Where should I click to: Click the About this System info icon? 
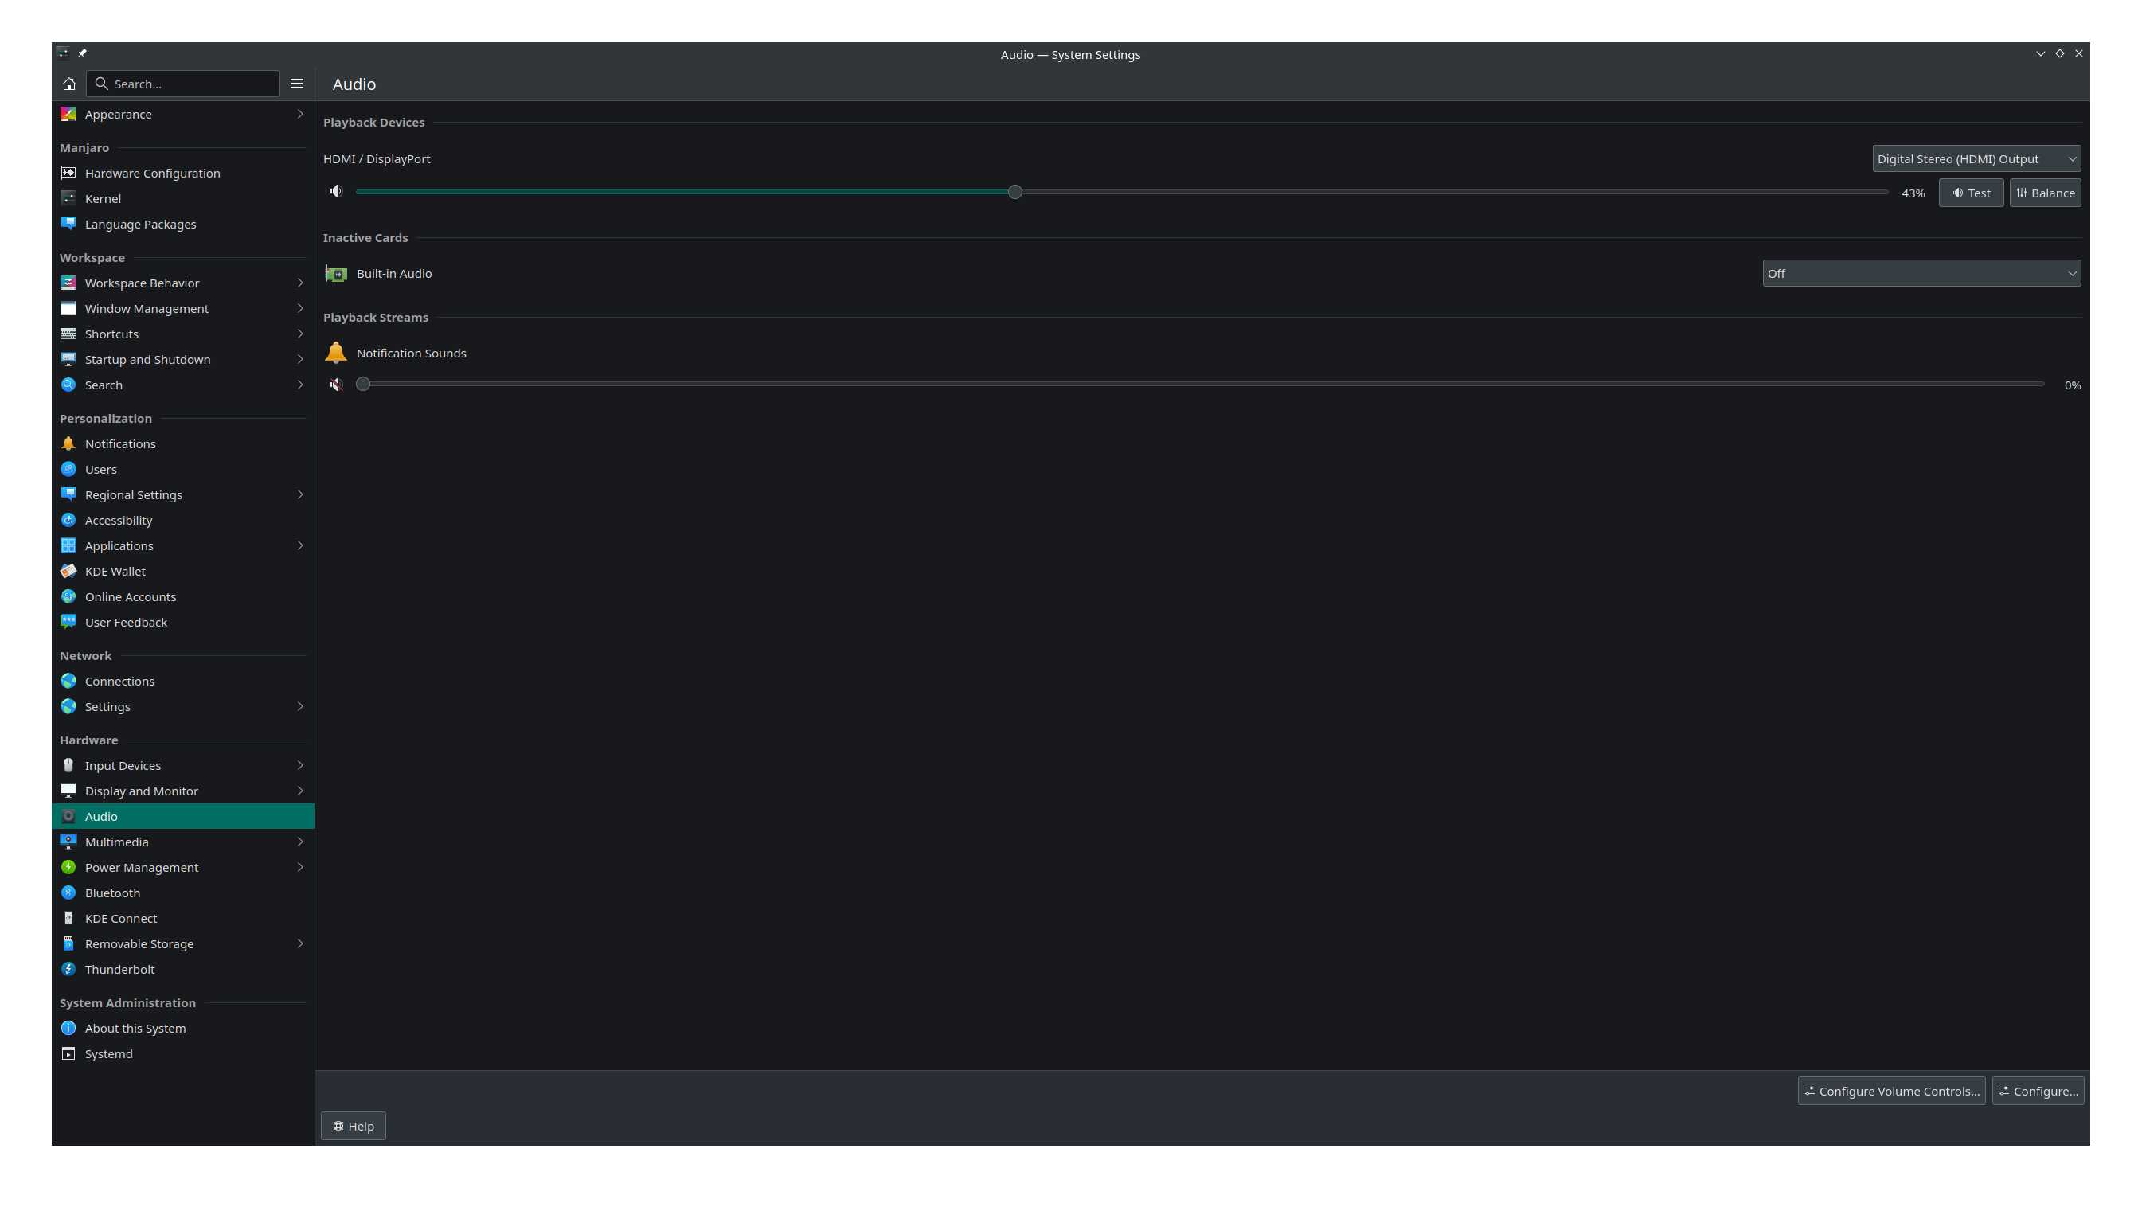click(x=68, y=1029)
